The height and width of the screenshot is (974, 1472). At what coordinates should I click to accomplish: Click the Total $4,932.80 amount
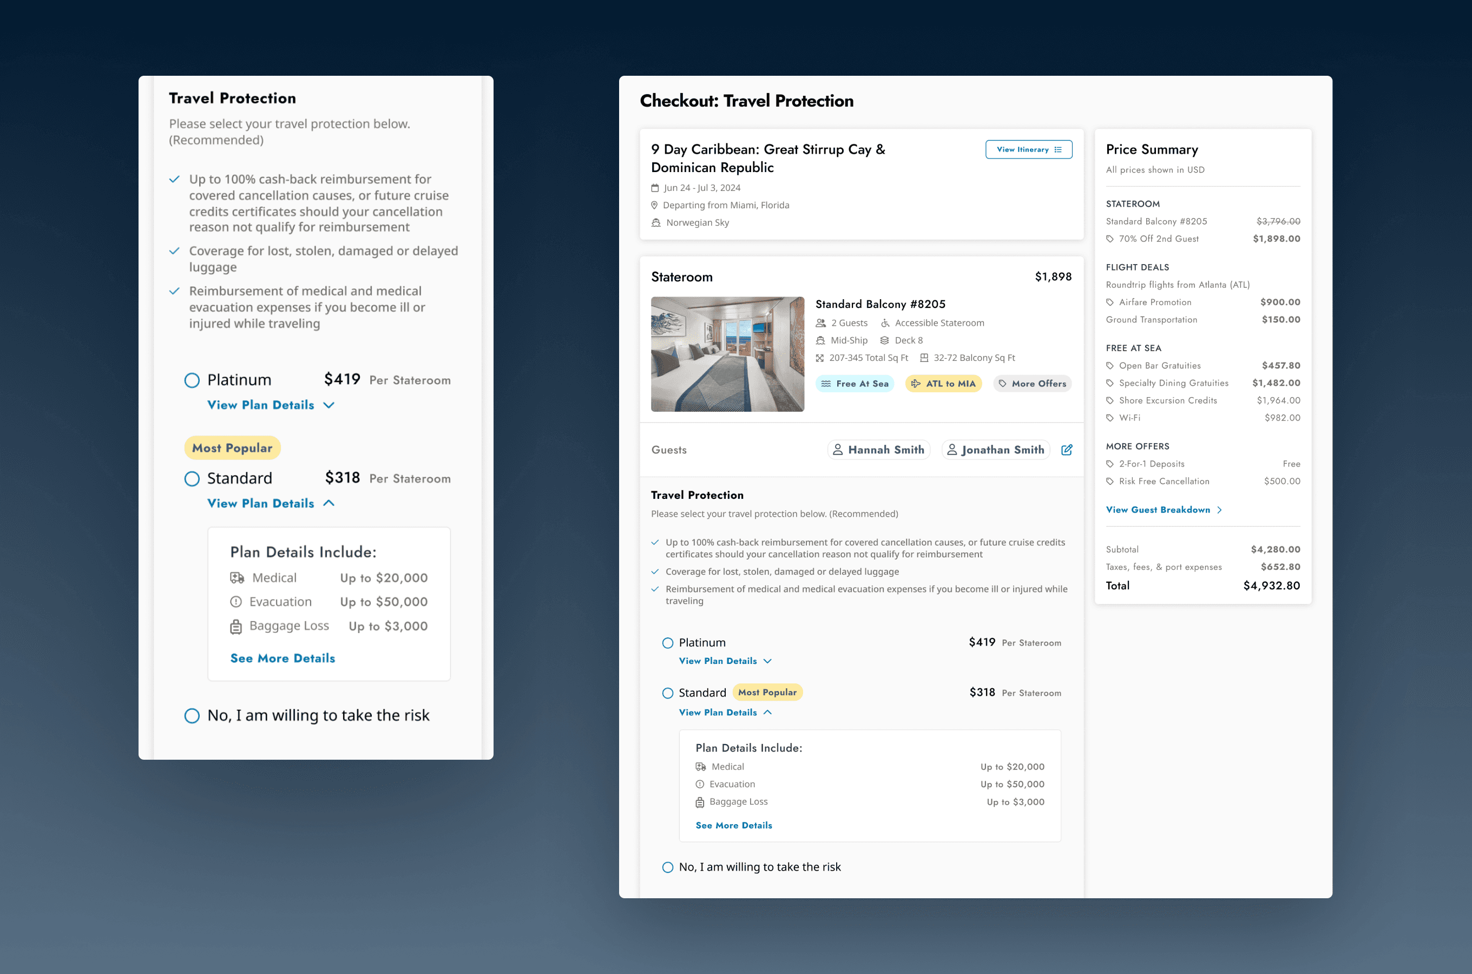pos(1271,586)
